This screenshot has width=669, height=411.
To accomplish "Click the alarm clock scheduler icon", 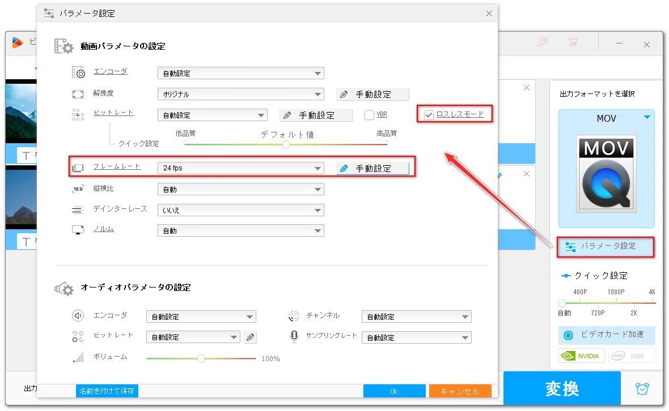I will pyautogui.click(x=642, y=388).
